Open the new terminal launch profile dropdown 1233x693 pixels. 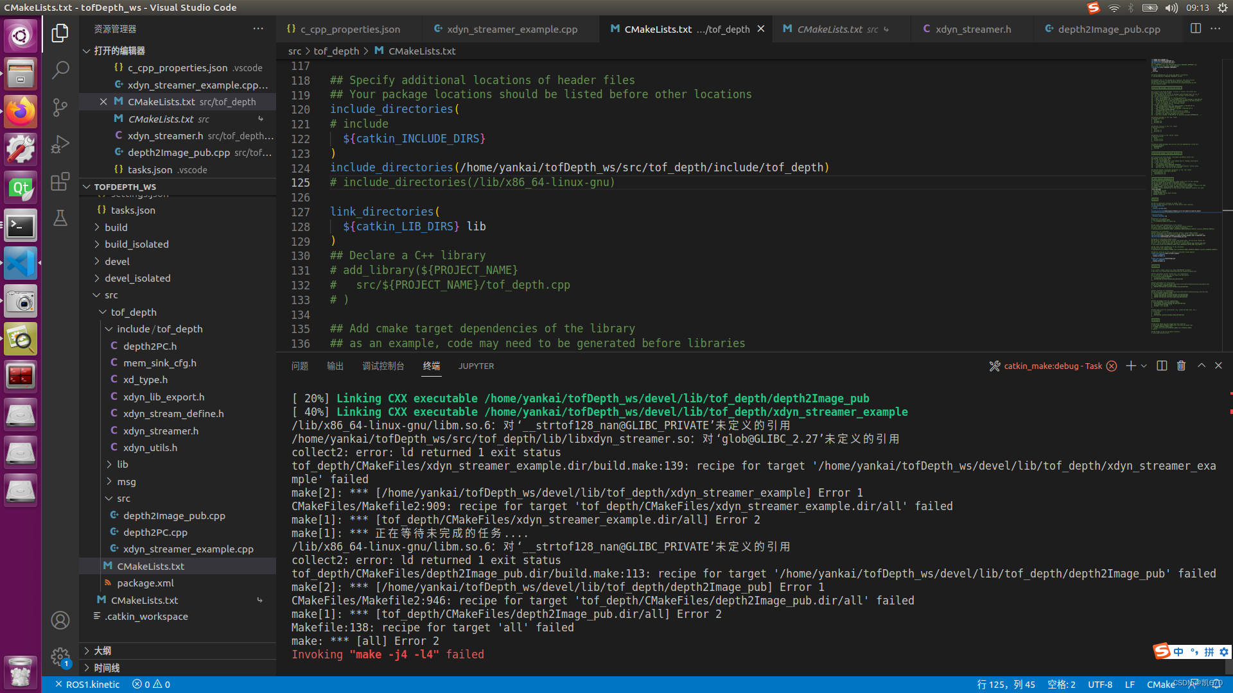(1144, 366)
